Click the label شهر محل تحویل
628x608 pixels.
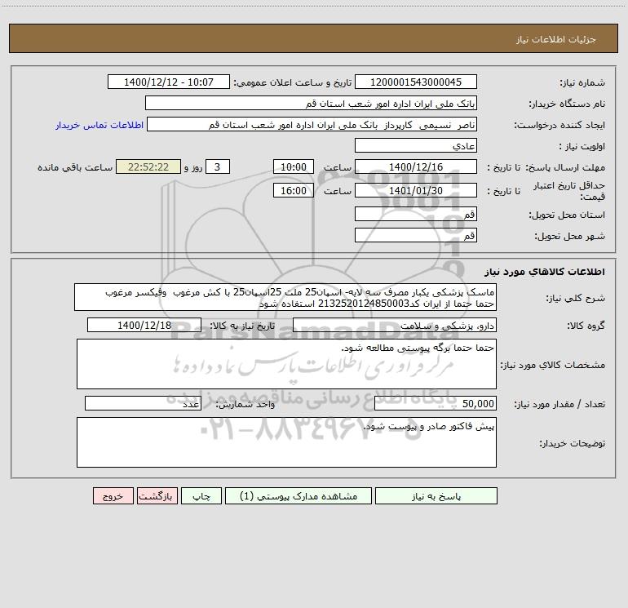569,237
